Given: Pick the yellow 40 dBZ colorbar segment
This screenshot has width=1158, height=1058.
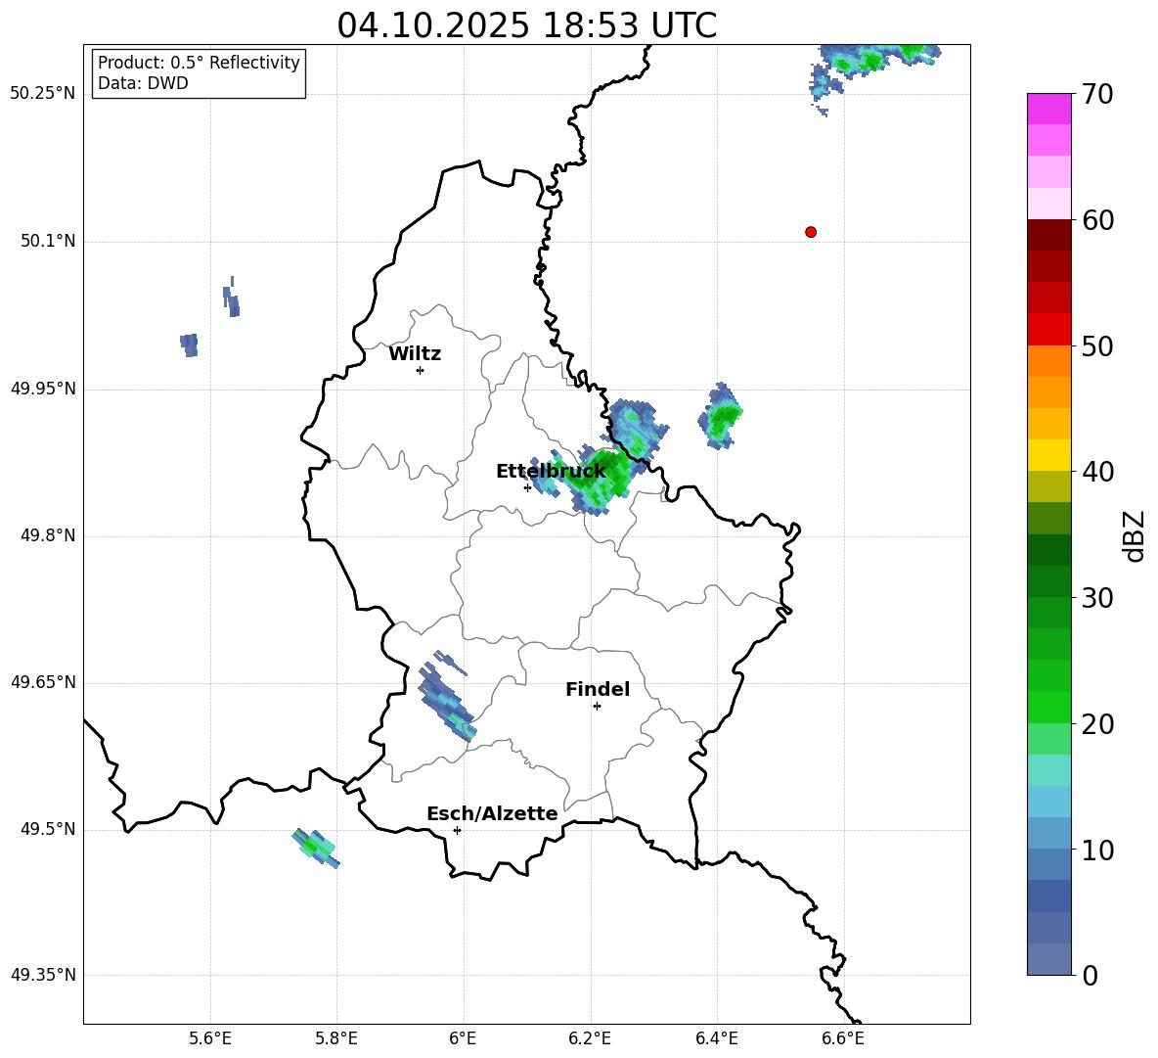Looking at the screenshot, I should (1049, 455).
